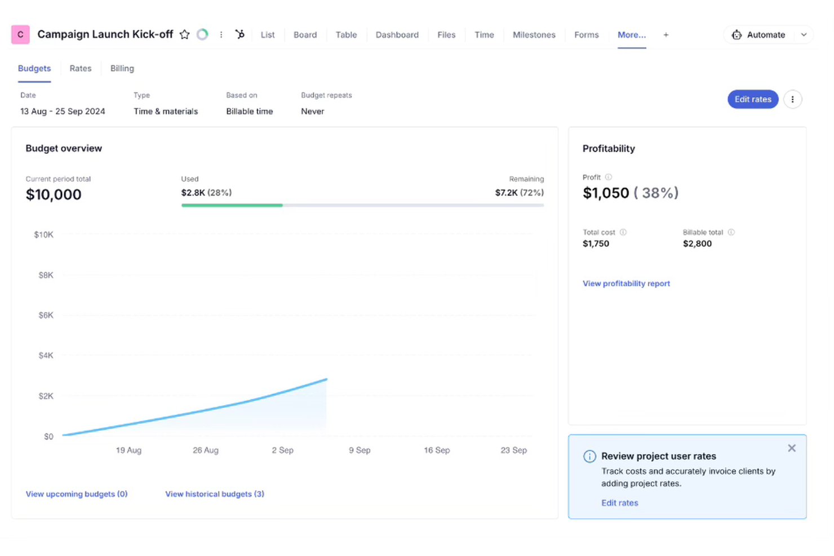834x556 pixels.
Task: Click the end of the budget chart line
Action: pos(327,379)
